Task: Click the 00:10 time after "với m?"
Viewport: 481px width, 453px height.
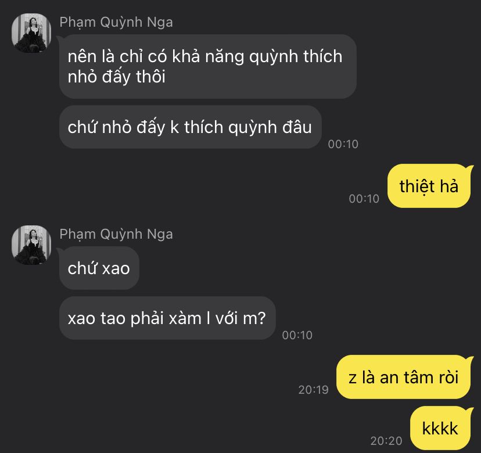Action: [297, 335]
